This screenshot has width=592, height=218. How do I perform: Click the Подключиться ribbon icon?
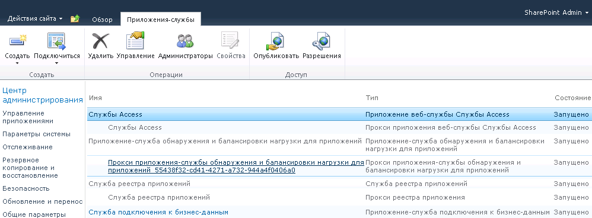[56, 41]
